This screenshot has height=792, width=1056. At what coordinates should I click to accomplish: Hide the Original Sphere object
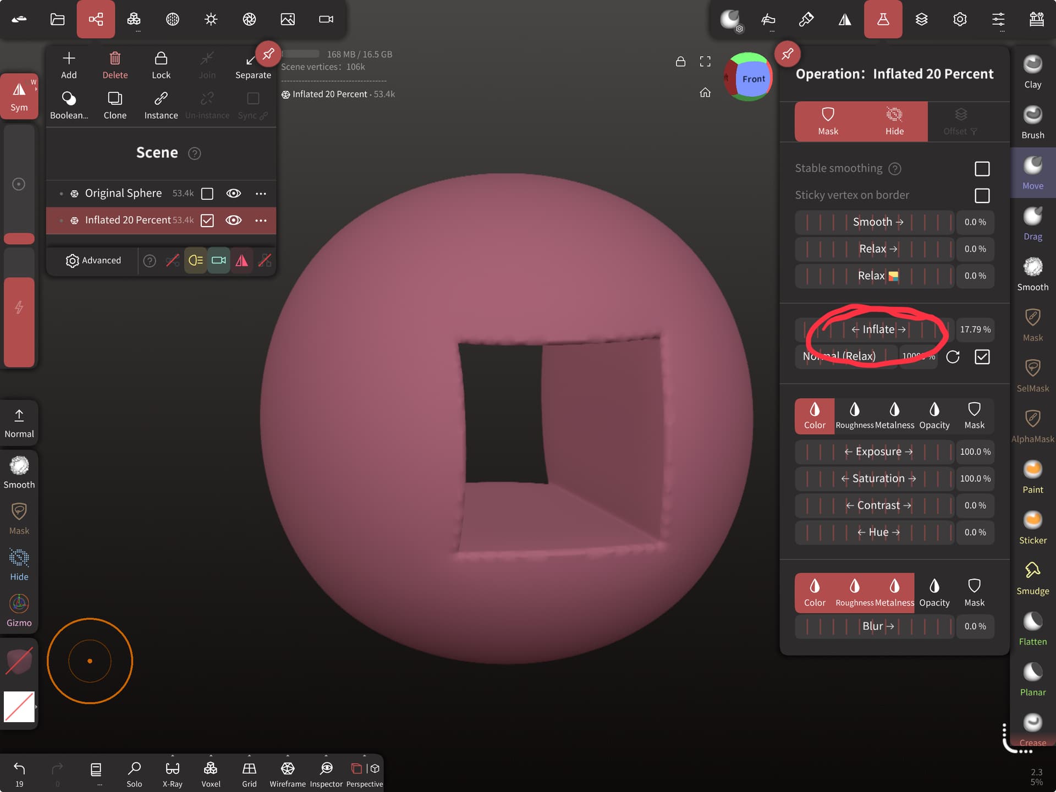(x=234, y=194)
